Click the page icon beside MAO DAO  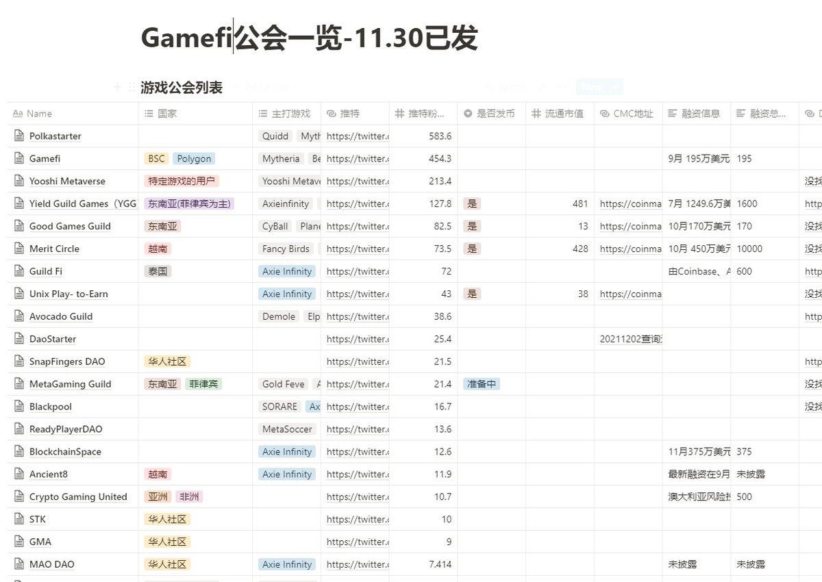click(18, 565)
